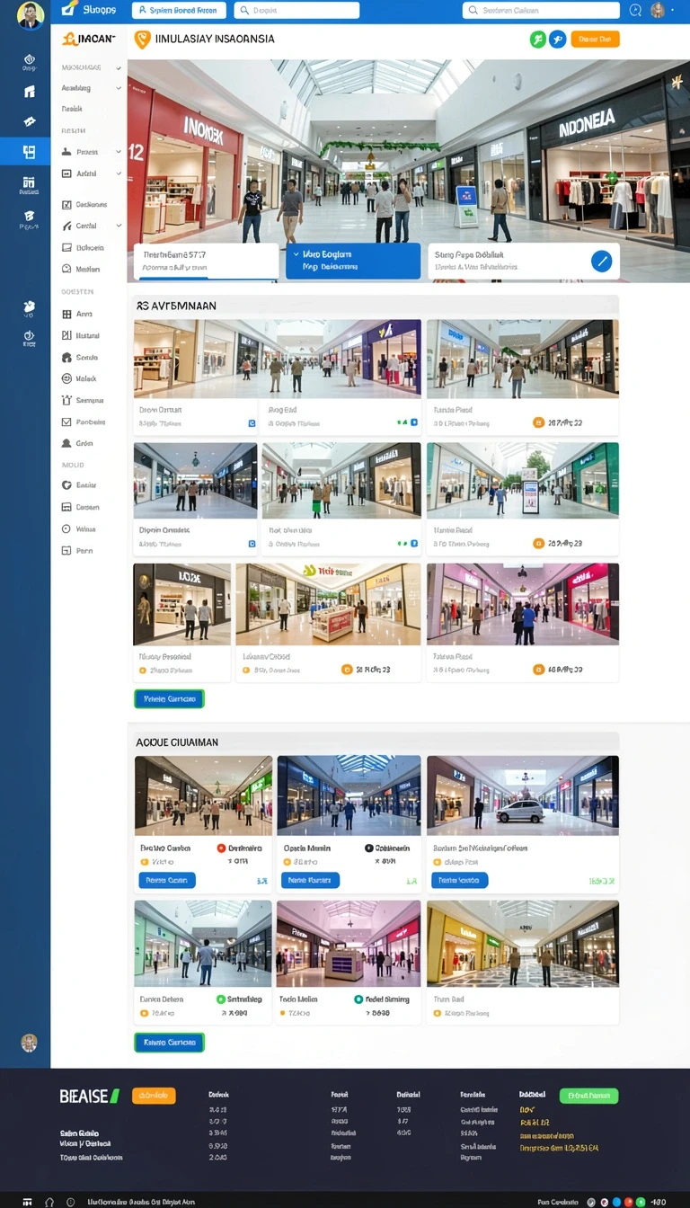Click orange shield logo beside IMULASIAY INSAORNSIA title

141,40
